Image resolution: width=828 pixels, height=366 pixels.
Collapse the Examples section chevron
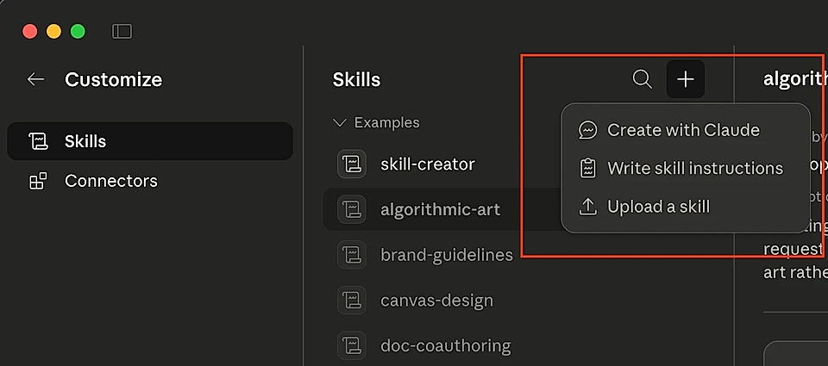point(339,122)
